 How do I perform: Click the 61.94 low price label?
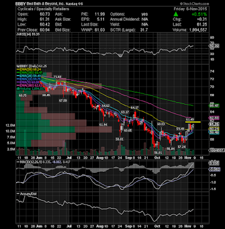(x=103, y=125)
